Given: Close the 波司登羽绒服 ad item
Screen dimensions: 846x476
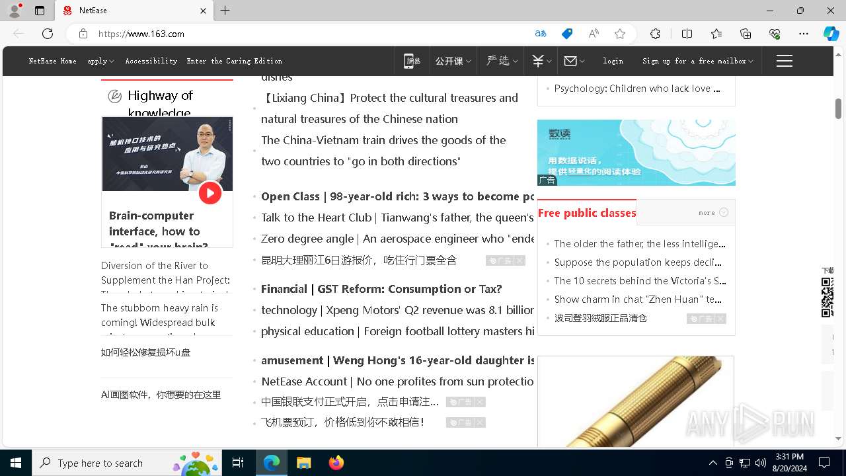Looking at the screenshot, I should click(720, 319).
